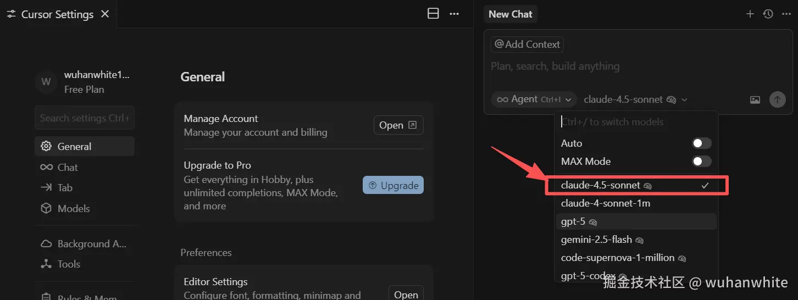
Task: Open editor more actions ellipsis
Action: [x=454, y=14]
